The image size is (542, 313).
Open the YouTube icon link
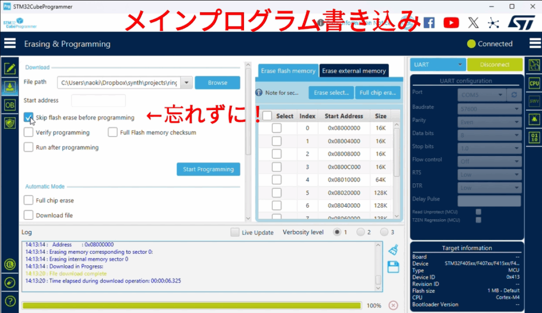point(451,23)
